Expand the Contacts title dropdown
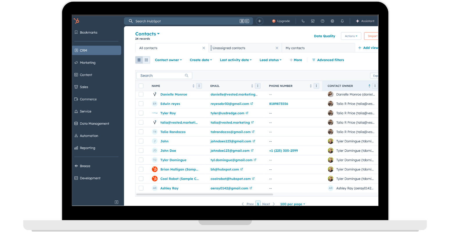This screenshot has height=232, width=465. tap(147, 34)
